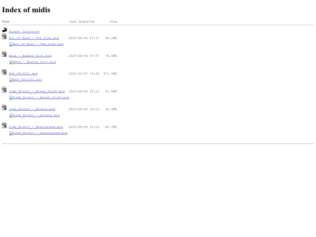Image resolution: width=316 pixels, height=237 pixels.
Task: Click the file icon for Rearranged.mid
Action: pyautogui.click(x=4, y=125)
